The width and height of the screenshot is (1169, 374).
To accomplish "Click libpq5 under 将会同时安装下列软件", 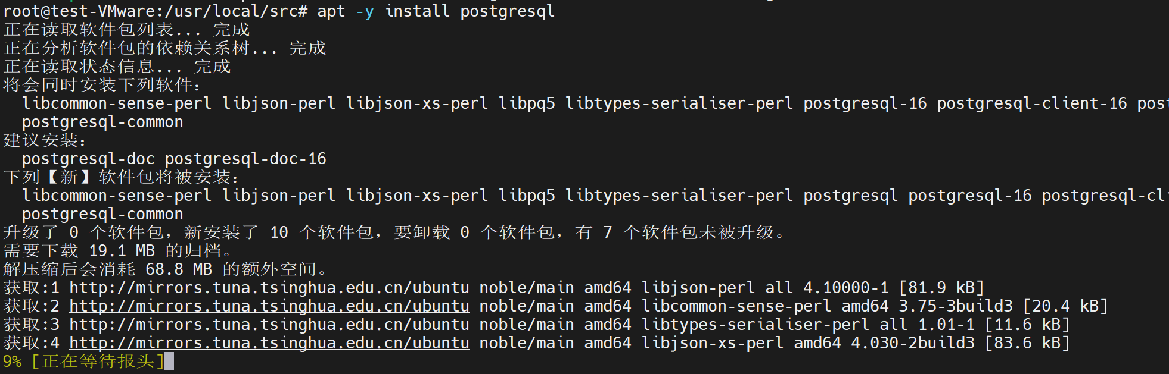I will click(527, 103).
